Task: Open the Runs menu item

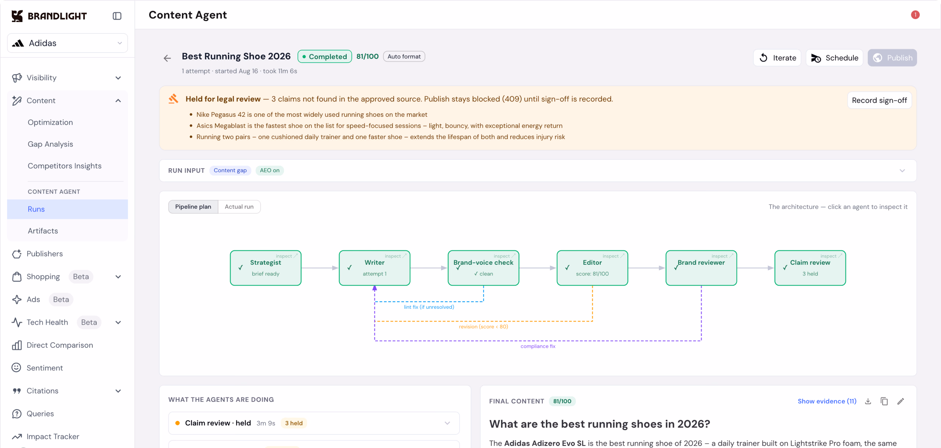Action: (x=68, y=209)
